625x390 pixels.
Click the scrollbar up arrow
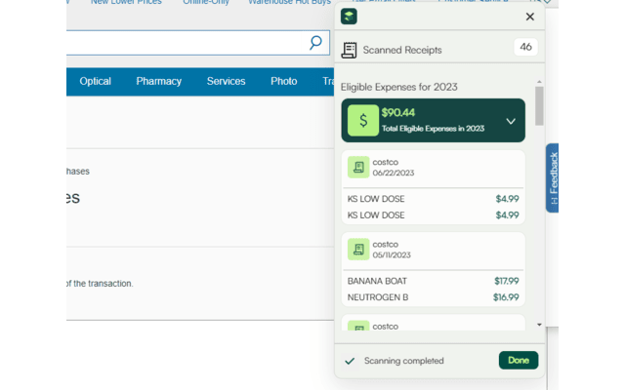point(539,82)
